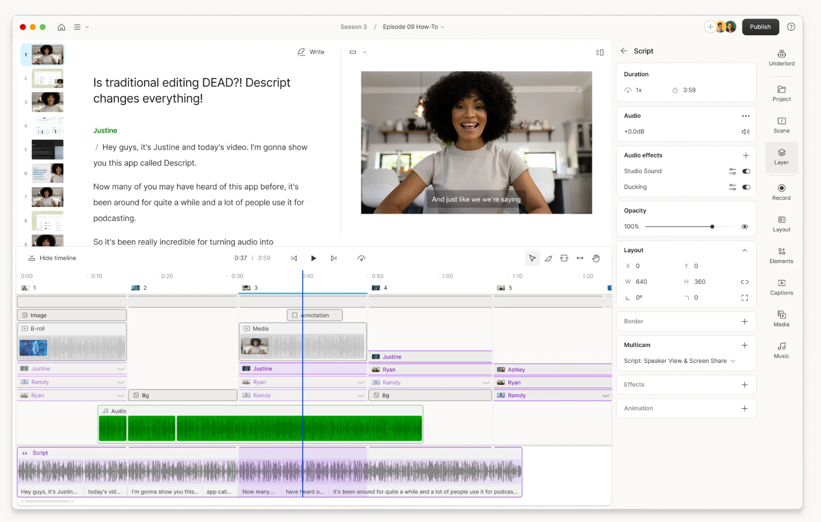Open the Record tab
This screenshot has width=821, height=522.
click(x=781, y=192)
